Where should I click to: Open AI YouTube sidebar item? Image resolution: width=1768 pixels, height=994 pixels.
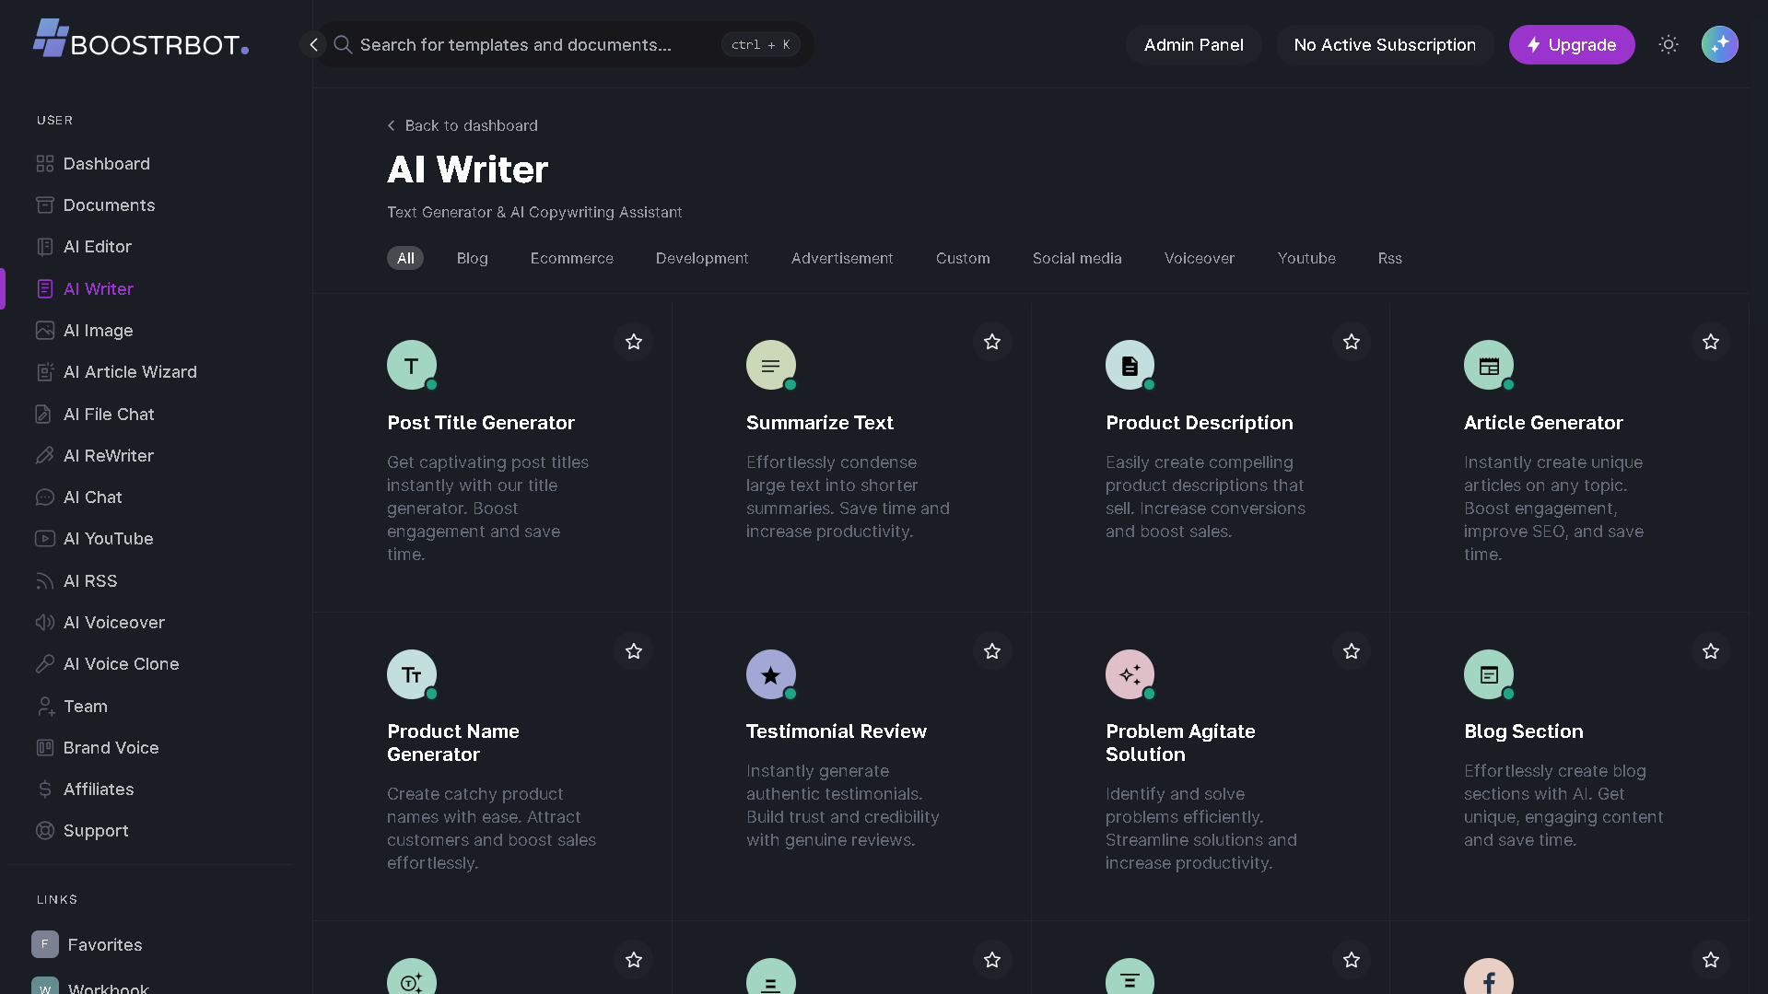pos(94,539)
